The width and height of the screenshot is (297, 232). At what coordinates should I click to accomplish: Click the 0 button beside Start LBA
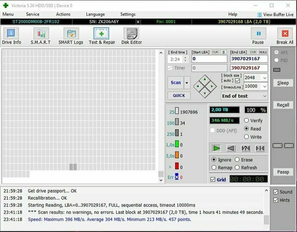point(224,52)
